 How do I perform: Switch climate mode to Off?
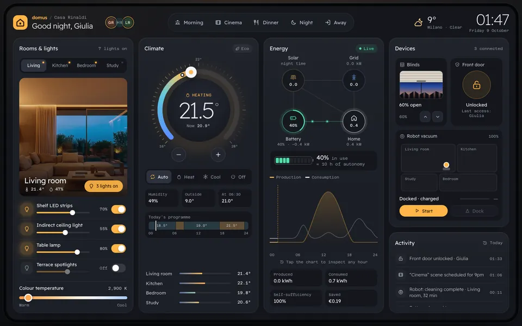(x=238, y=177)
